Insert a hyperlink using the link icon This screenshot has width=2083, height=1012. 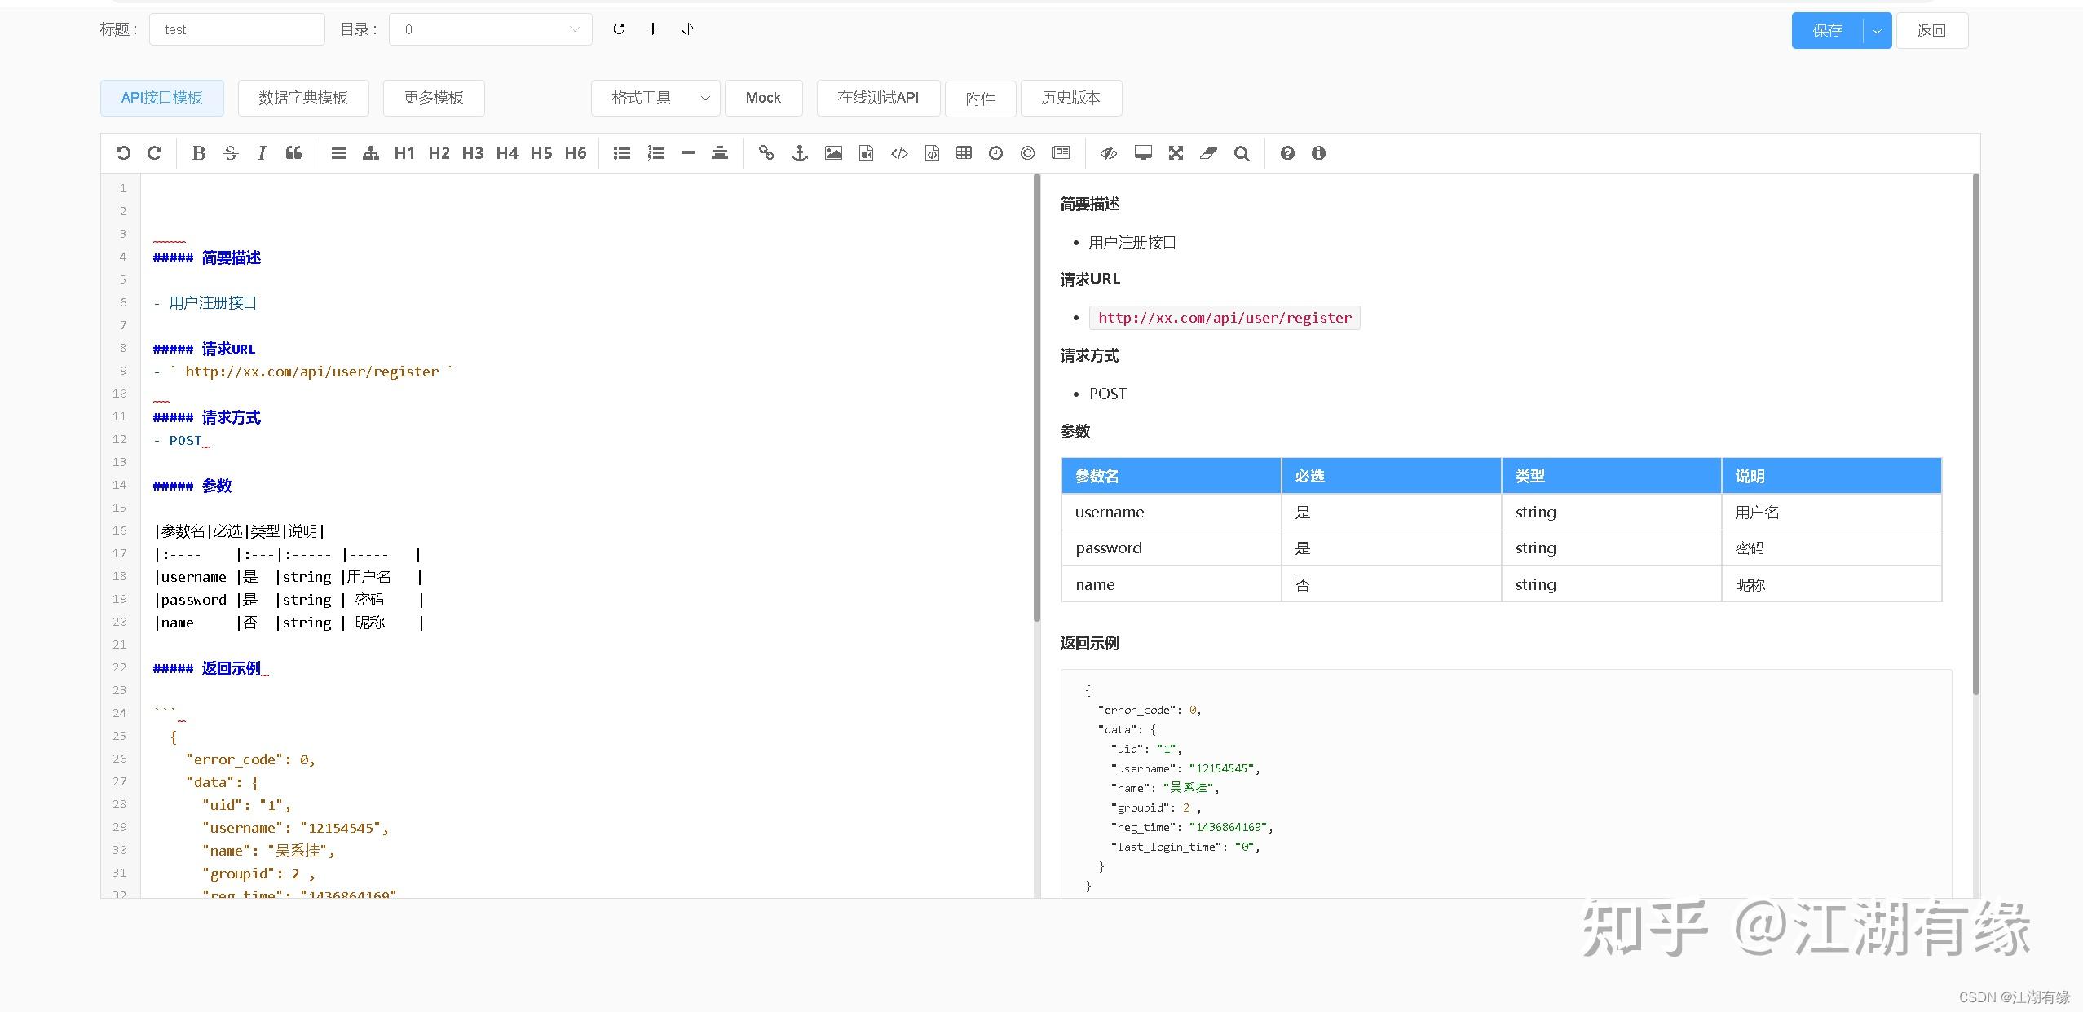point(766,152)
